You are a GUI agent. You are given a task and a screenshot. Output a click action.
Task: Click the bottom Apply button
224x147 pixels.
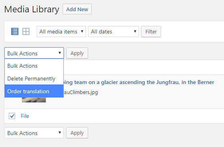[77, 133]
